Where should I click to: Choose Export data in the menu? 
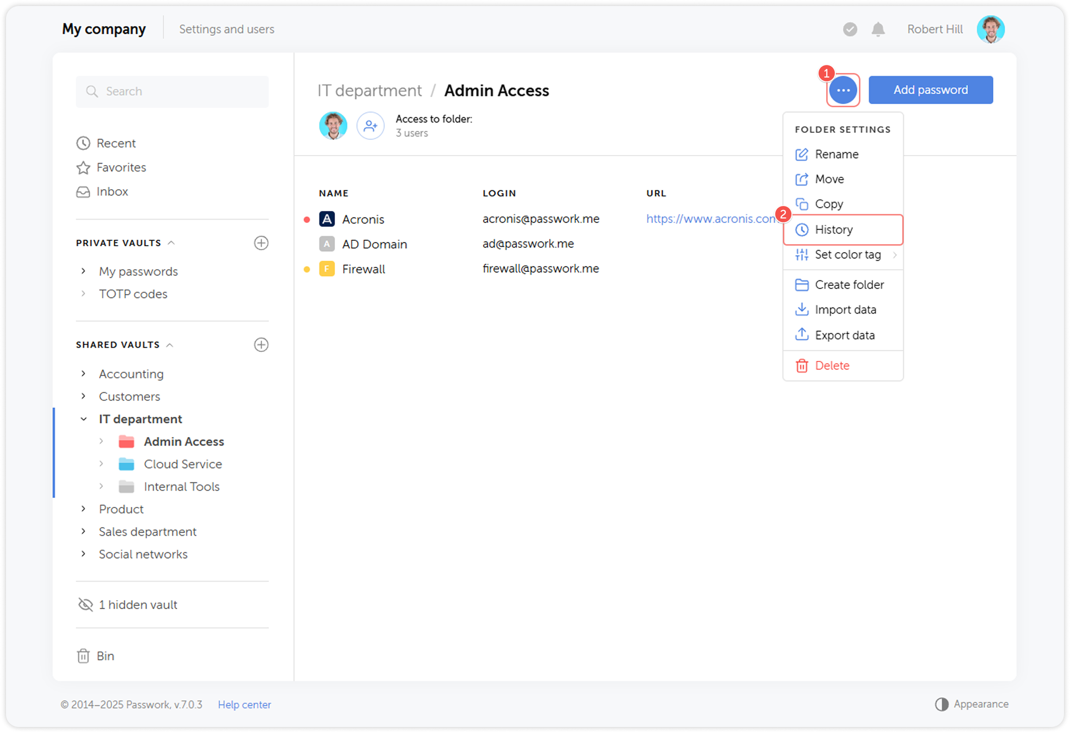[x=844, y=335]
